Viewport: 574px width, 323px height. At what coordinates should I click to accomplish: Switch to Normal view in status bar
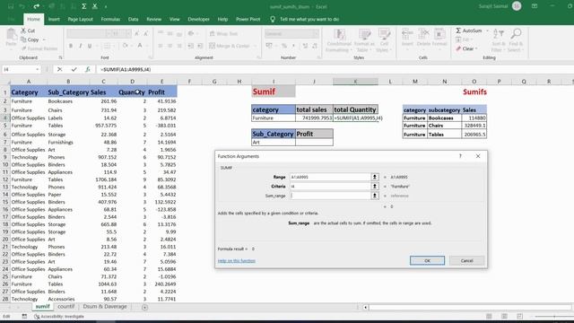[489, 317]
